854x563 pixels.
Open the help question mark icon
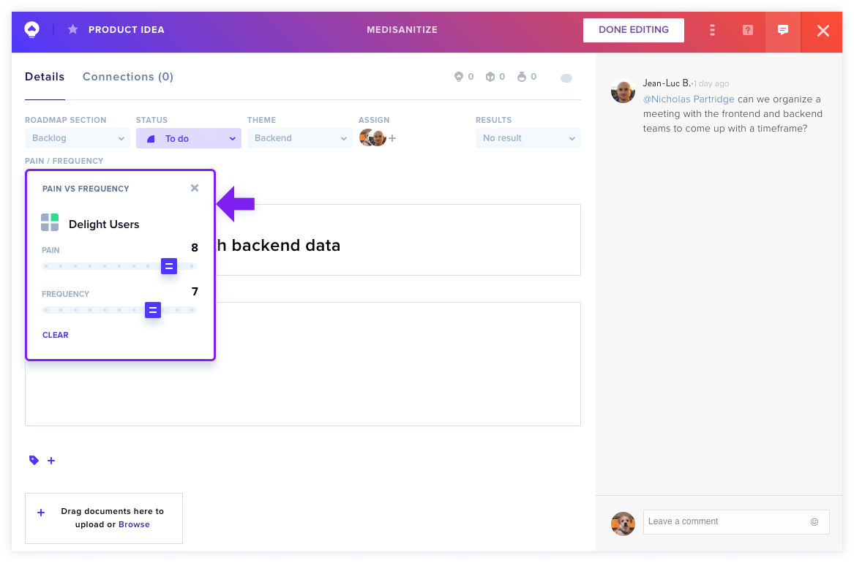point(748,30)
